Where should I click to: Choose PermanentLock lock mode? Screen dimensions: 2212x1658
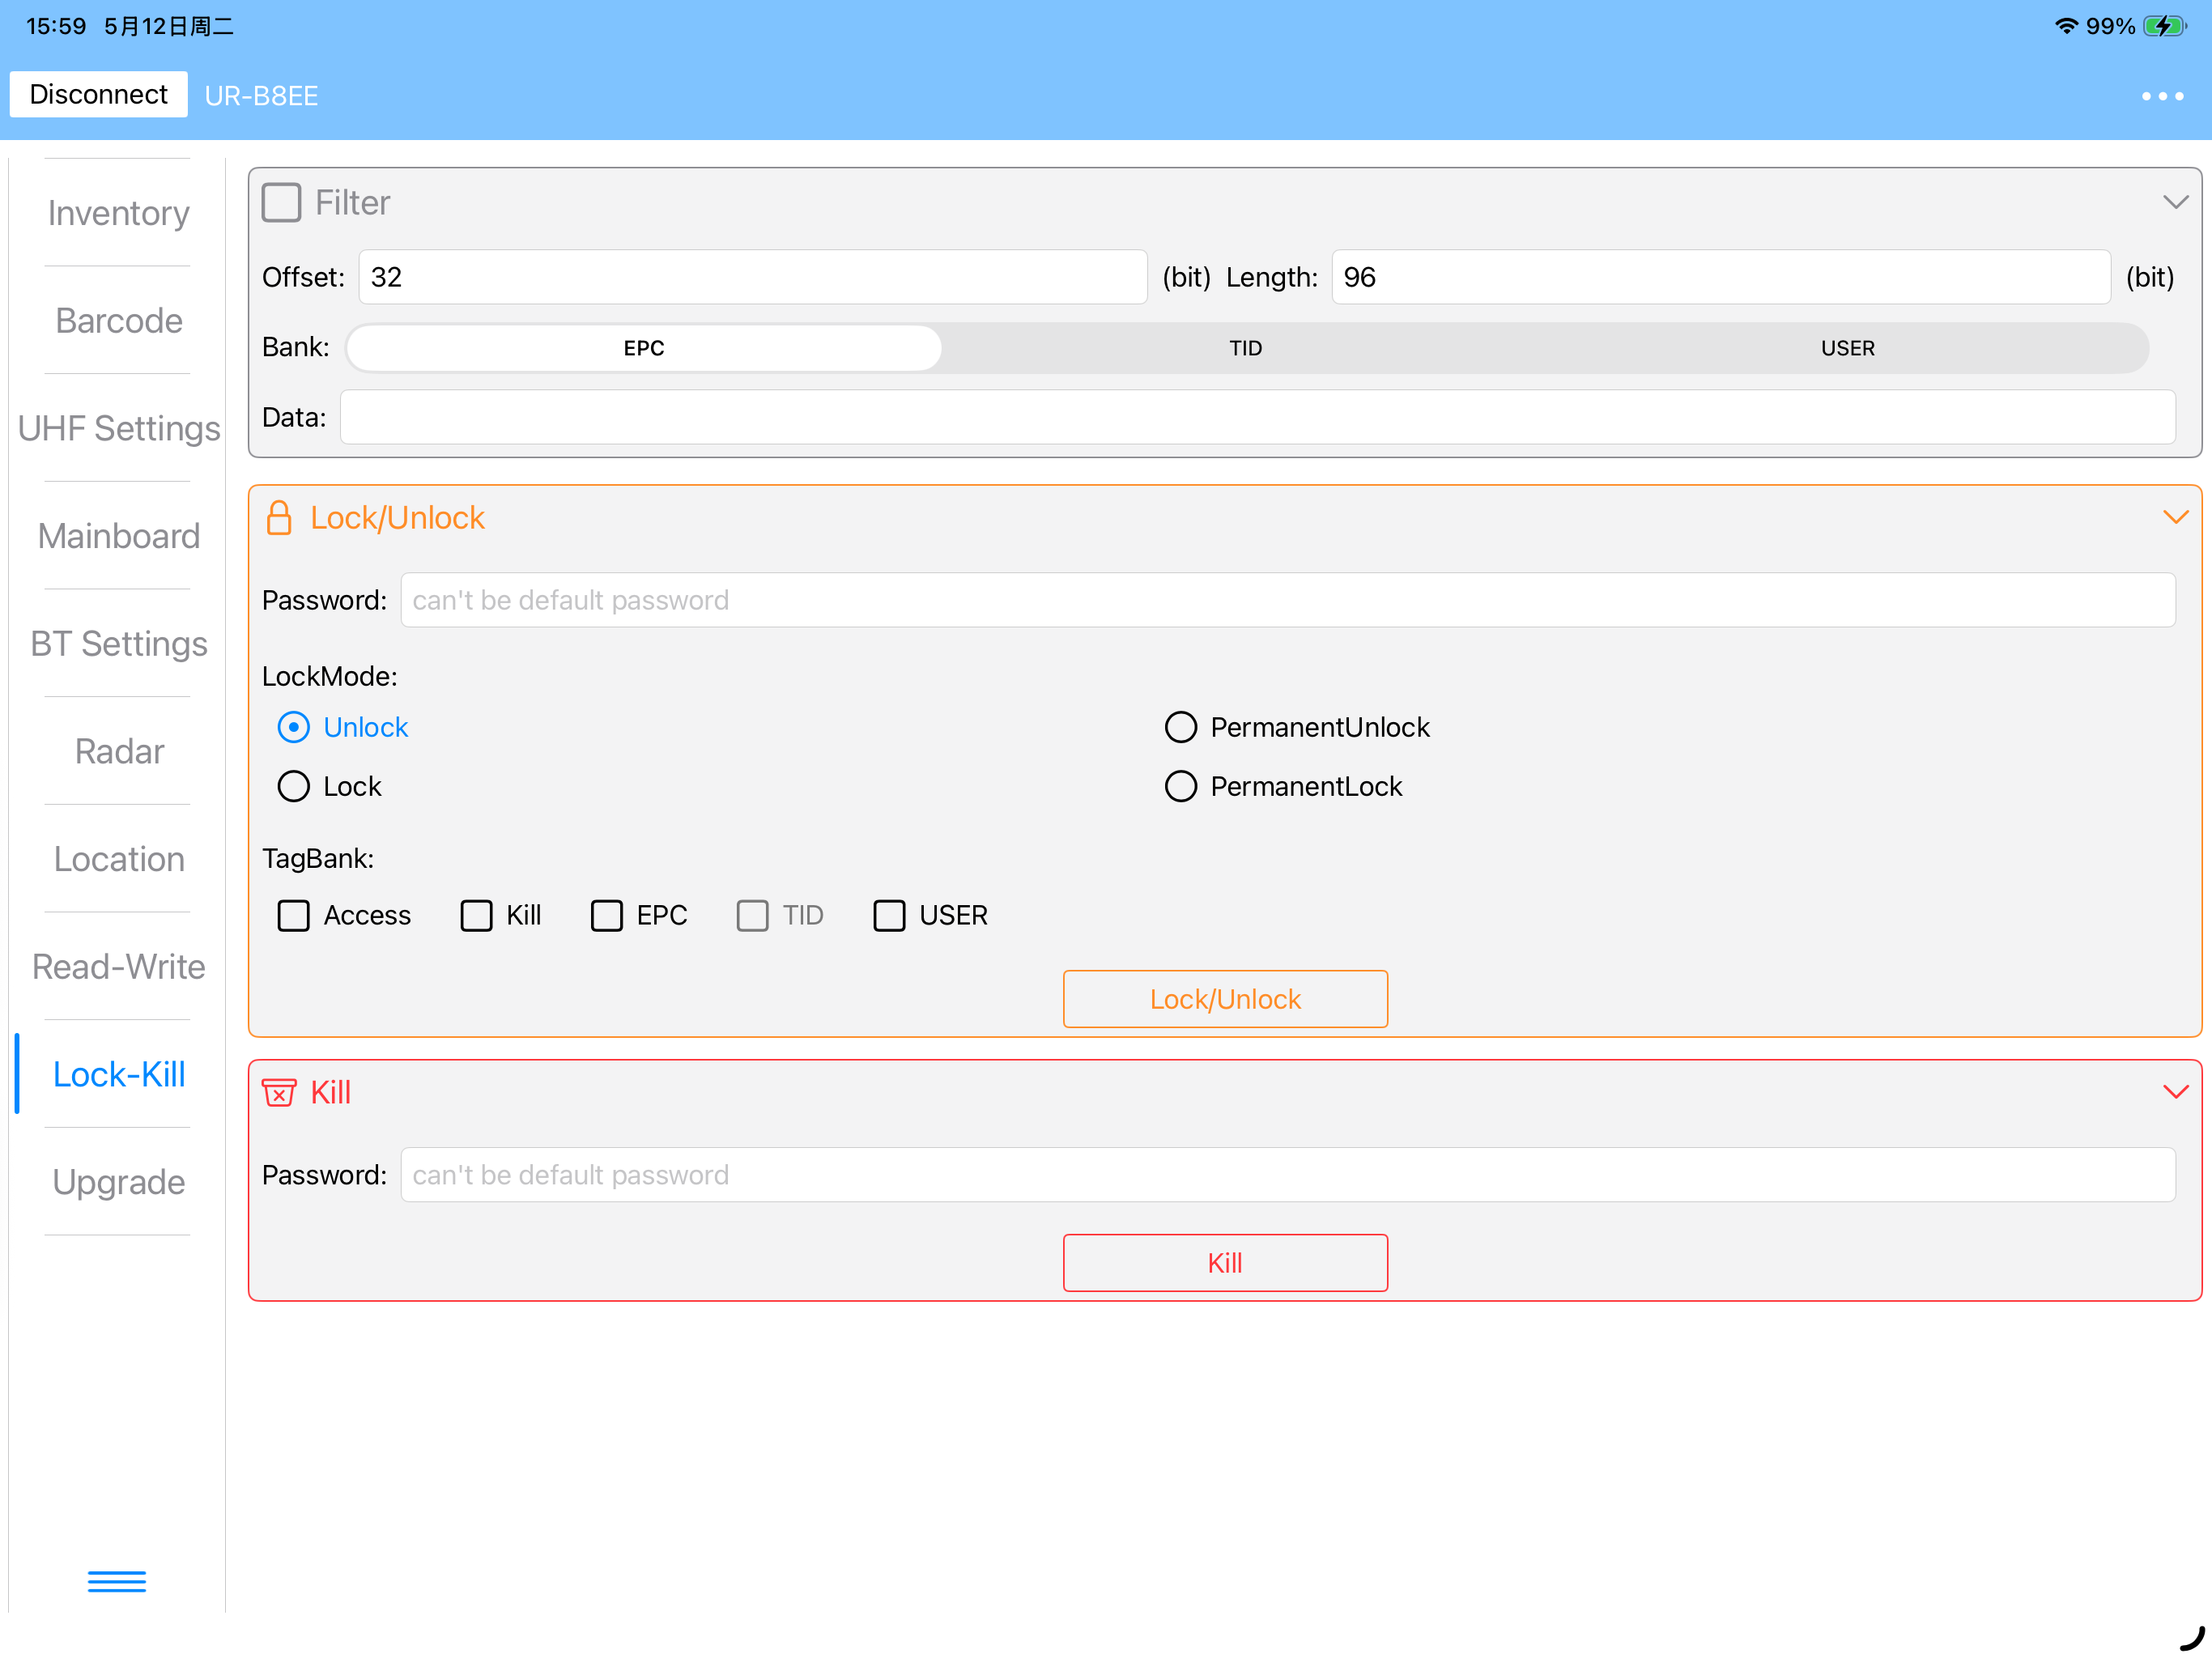(x=1181, y=786)
